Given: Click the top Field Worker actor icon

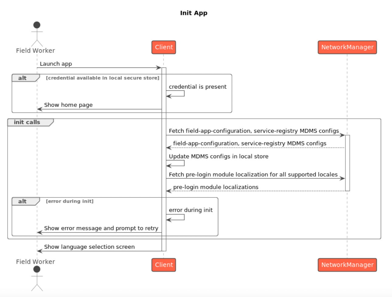Looking at the screenshot, I should pos(37,34).
